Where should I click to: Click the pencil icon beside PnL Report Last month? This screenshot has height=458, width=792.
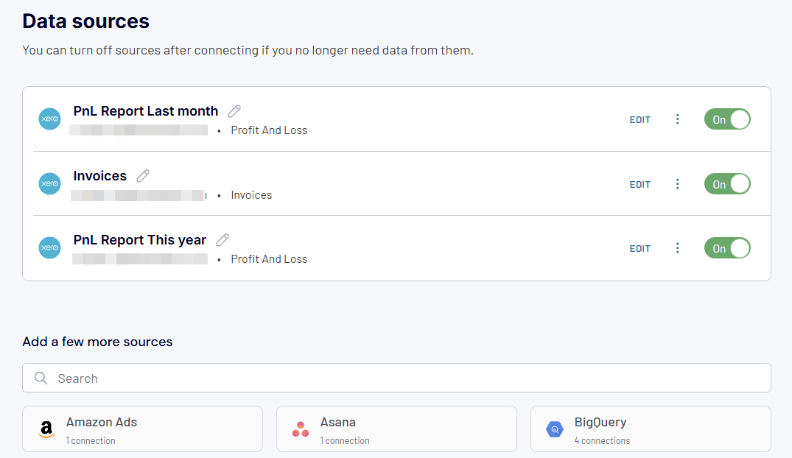click(234, 111)
